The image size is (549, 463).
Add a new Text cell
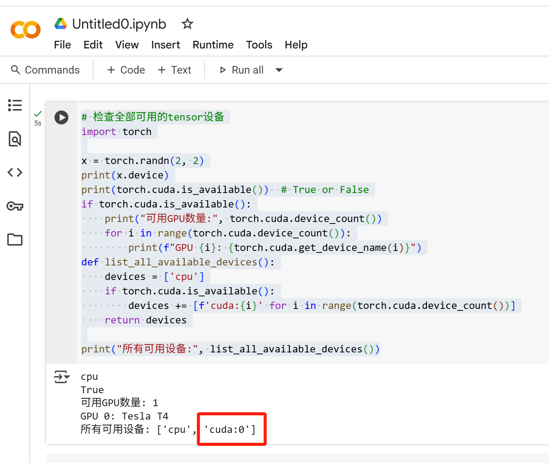174,70
